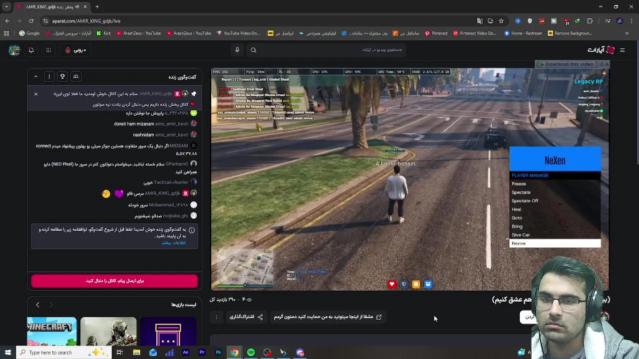Open Windows Start menu
Screen dimensions: 639x359
tap(7, 353)
